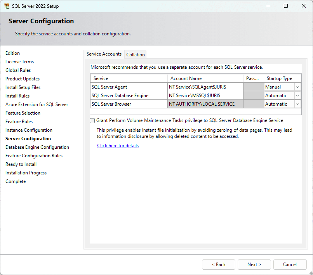Click the SQL Server Browser account name cell
The width and height of the screenshot is (313, 275).
click(206, 104)
